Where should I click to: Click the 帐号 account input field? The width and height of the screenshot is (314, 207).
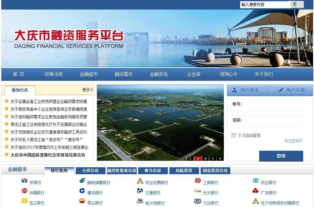[x=266, y=105]
